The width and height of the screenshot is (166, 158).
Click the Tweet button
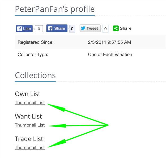pos(90,28)
